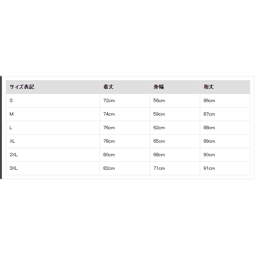Click the 91cm sleeve length cell

[209, 168]
